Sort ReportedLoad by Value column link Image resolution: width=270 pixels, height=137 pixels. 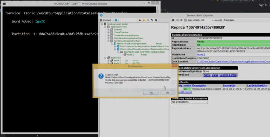pos(215,75)
